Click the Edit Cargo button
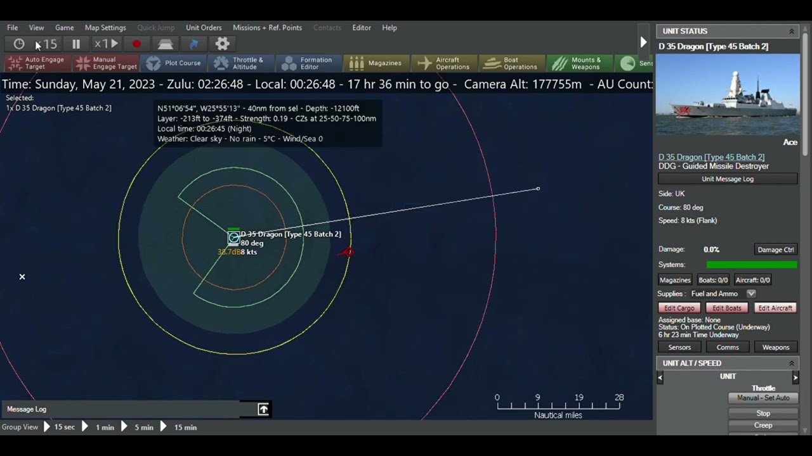 pyautogui.click(x=679, y=308)
